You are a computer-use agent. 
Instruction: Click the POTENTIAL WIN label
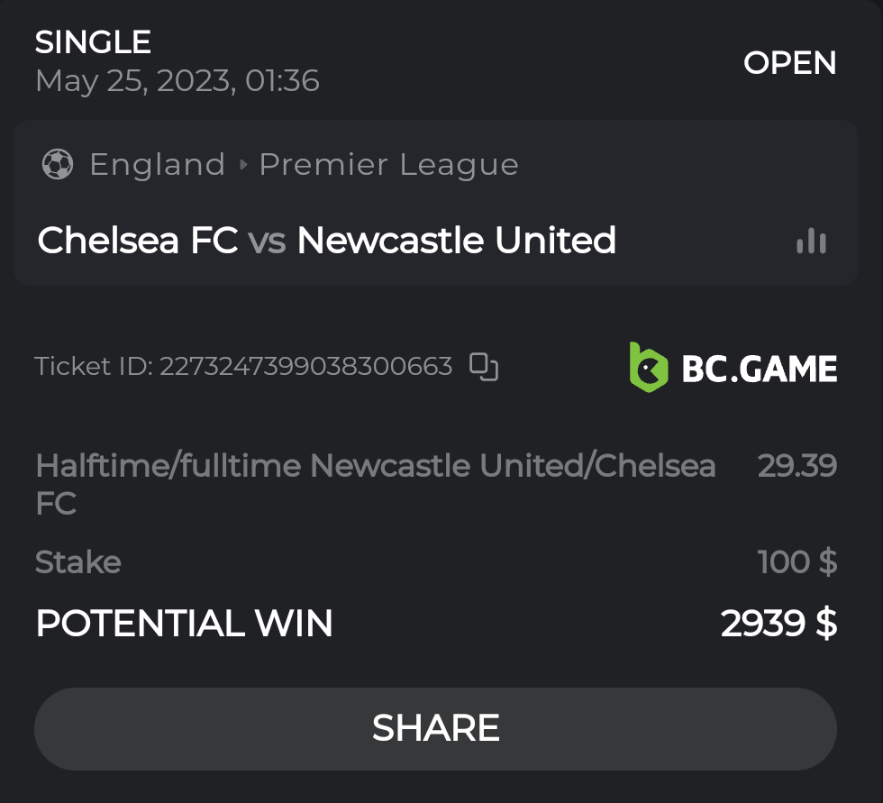coord(184,624)
